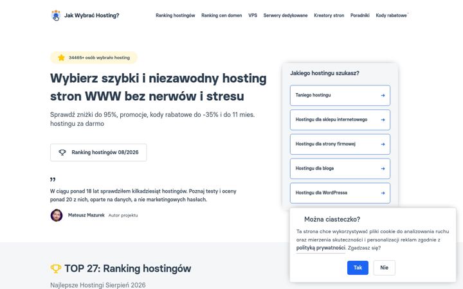Click the Jak Wybrać Hosting logo icon
This screenshot has height=289, width=463.
[55, 15]
